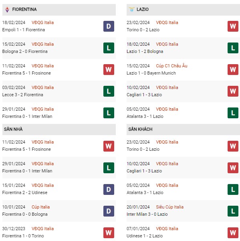Open the Siêu Cúp Italia competition link
Viewport: 240px width, 241px height.
[169, 207]
